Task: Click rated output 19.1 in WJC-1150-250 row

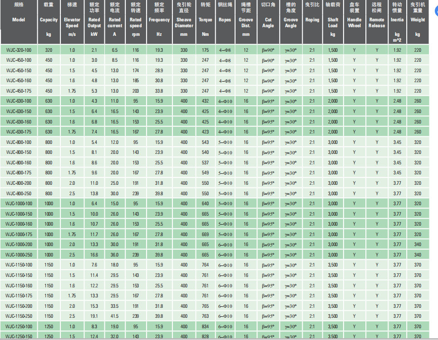Action: click(x=94, y=316)
